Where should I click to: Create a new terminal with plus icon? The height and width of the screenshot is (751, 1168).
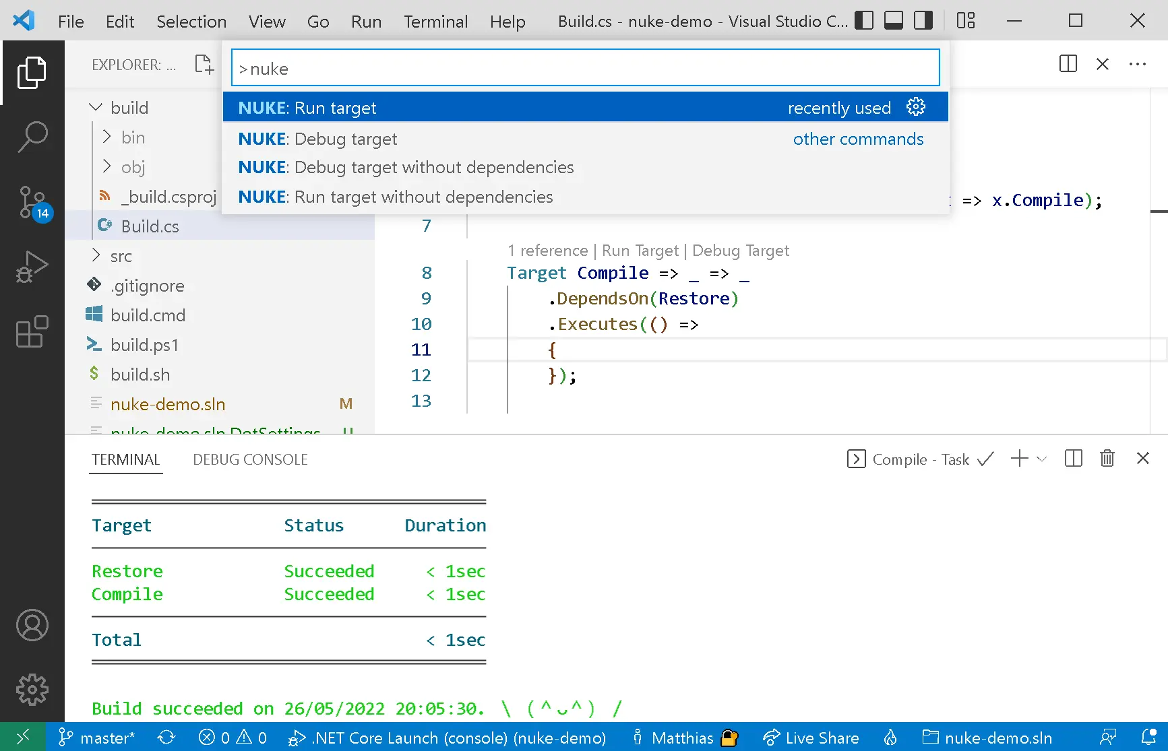pyautogui.click(x=1019, y=459)
